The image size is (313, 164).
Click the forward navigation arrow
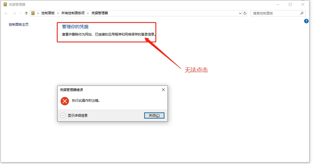click(14, 13)
